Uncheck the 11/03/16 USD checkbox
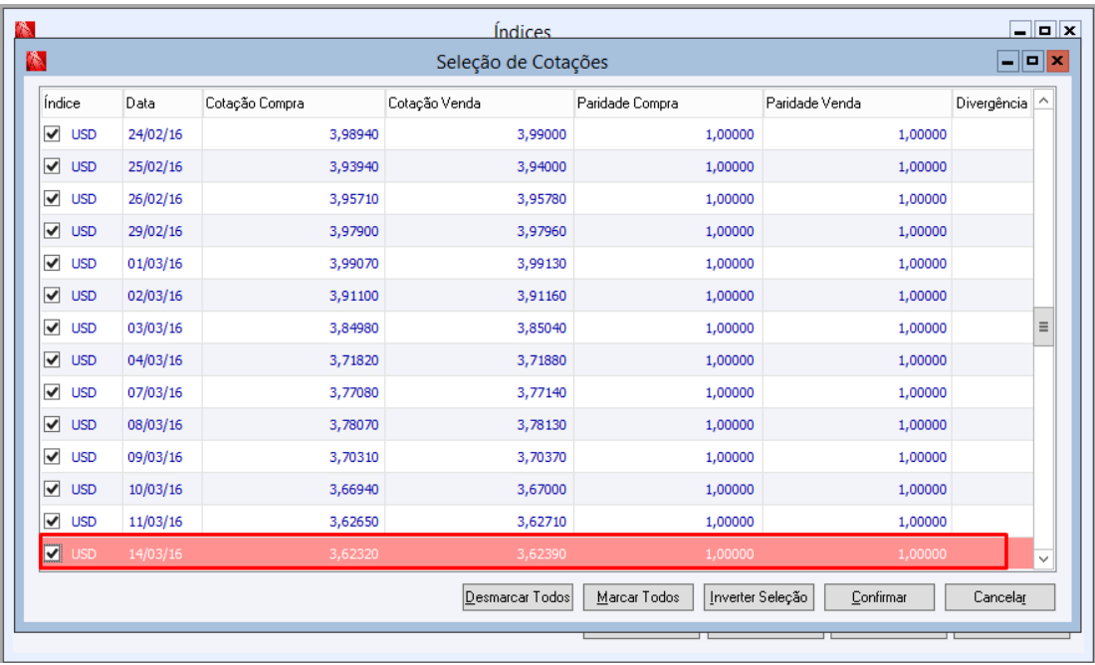1095x665 pixels. pyautogui.click(x=52, y=521)
